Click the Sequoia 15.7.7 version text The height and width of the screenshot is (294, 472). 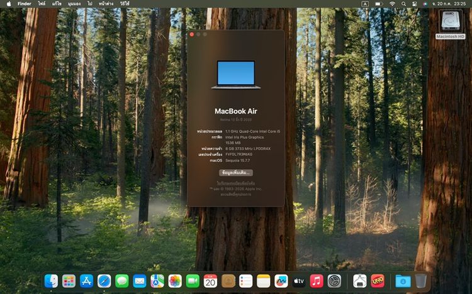(237, 161)
